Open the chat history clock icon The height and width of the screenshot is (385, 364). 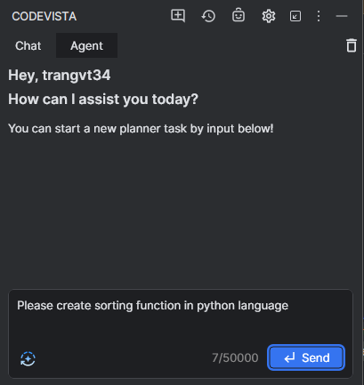[208, 16]
